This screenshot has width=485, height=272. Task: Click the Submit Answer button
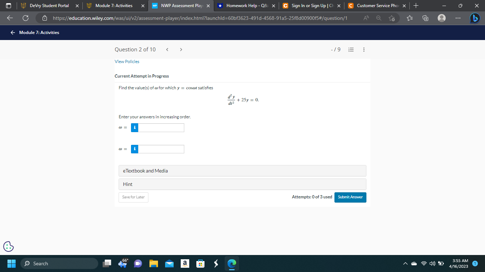coord(350,197)
